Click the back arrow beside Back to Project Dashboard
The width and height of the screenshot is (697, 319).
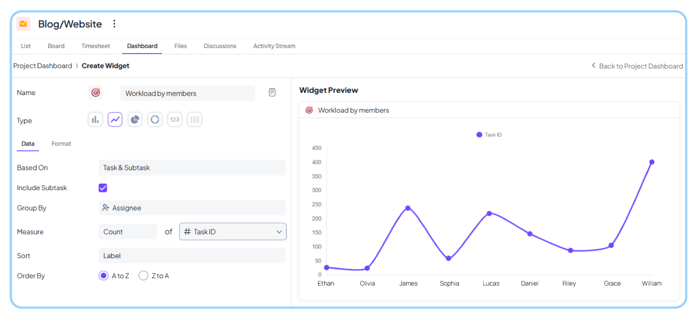(x=593, y=65)
